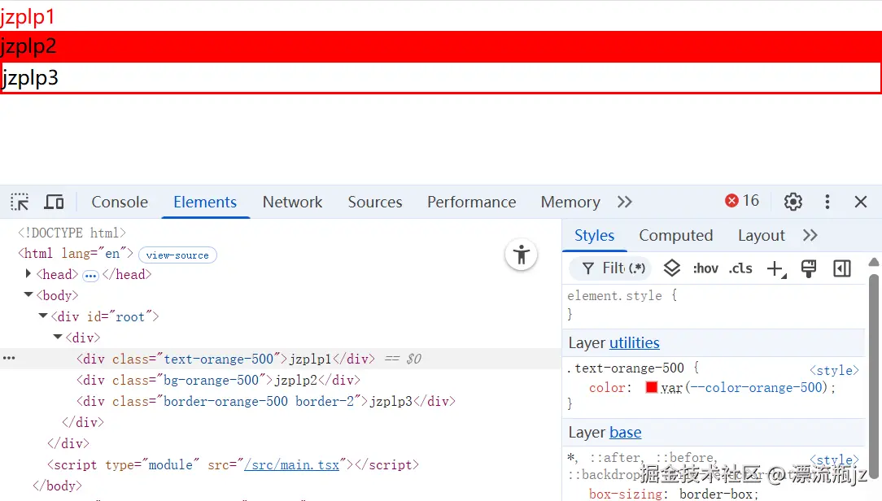Click the jzplp2 red background bar
The height and width of the screenshot is (501, 882).
click(x=441, y=46)
